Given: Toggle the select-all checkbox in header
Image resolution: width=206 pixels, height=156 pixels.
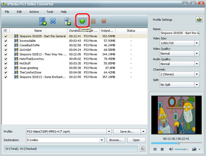Looking at the screenshot, I should (5, 30).
